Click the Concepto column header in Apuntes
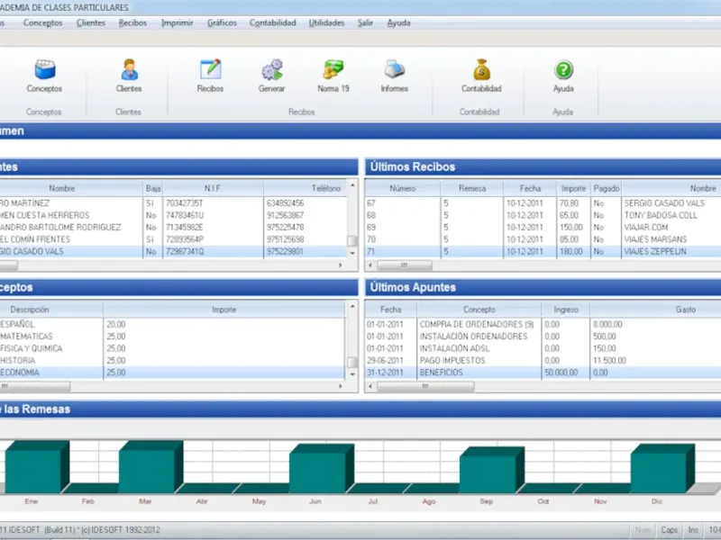The width and height of the screenshot is (721, 540). pyautogui.click(x=479, y=310)
